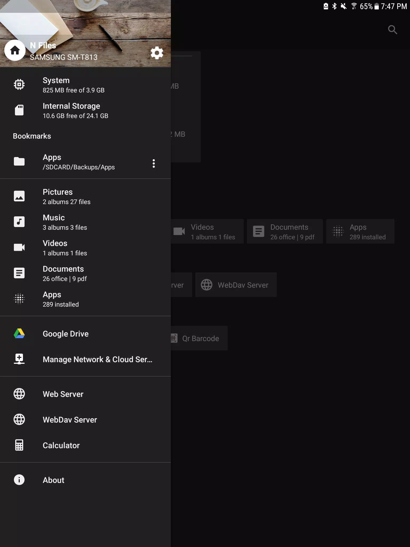
Task: Tap the Bluetooth status bar icon
Action: click(334, 6)
